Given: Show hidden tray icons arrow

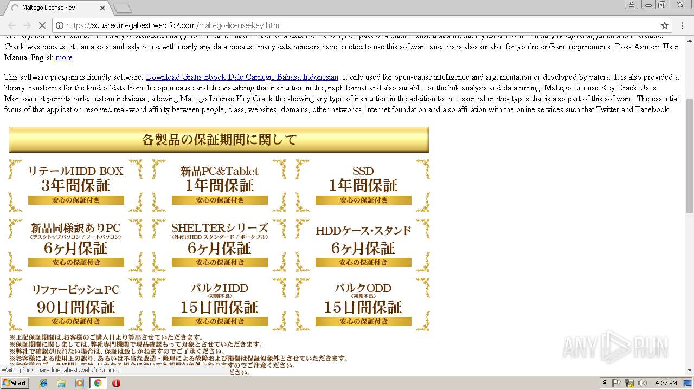Looking at the screenshot, I should [605, 383].
